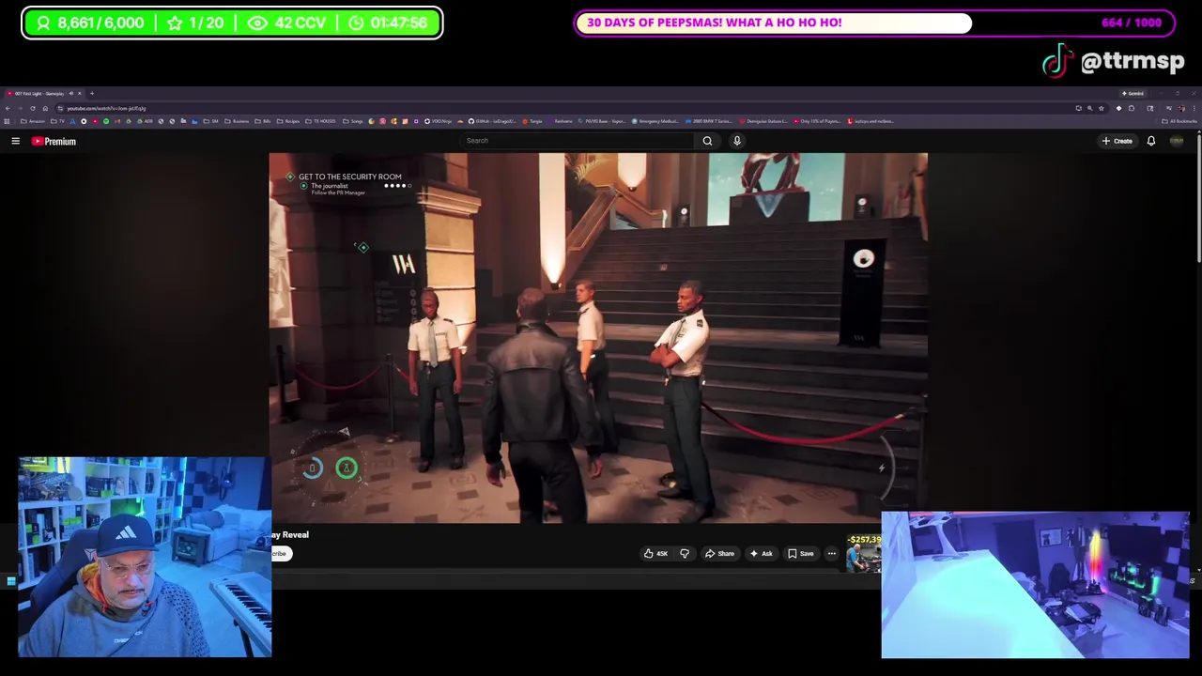
Task: Open the GitHub bookmark
Action: pyautogui.click(x=493, y=121)
